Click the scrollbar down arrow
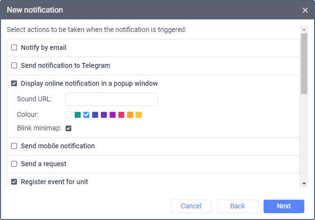The image size is (315, 220). pos(304,183)
